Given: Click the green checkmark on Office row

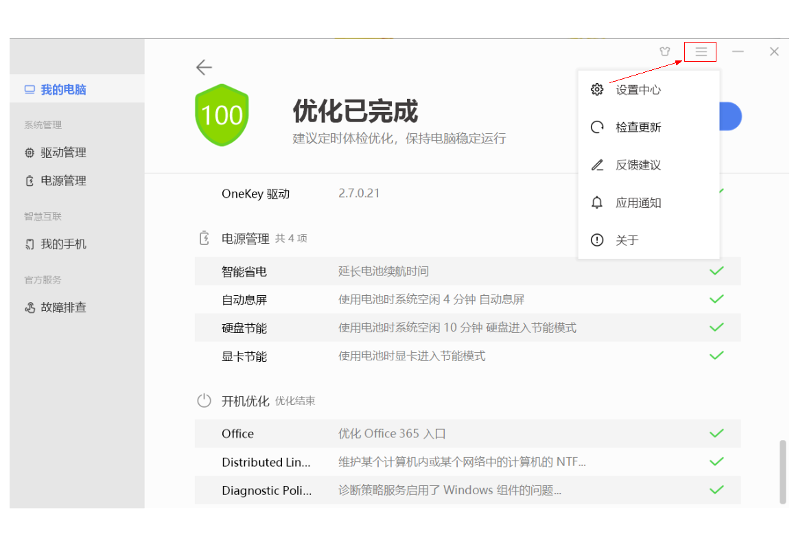Looking at the screenshot, I should [716, 433].
